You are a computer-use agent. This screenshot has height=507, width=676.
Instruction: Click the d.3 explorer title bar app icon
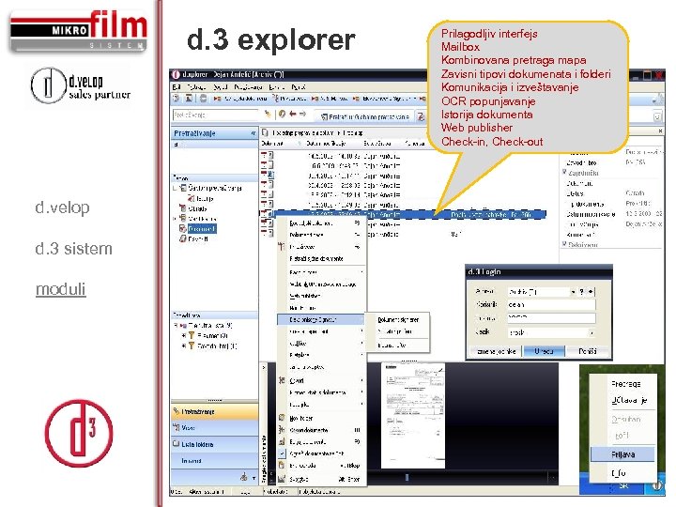(x=176, y=74)
